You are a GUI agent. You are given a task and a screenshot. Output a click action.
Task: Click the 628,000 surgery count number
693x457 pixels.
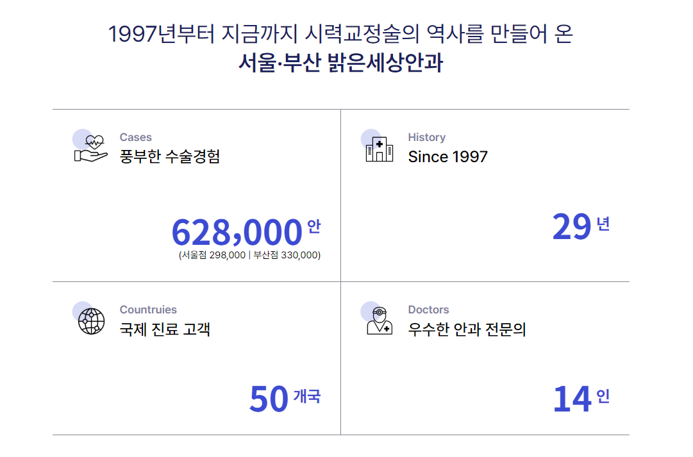coord(237,232)
